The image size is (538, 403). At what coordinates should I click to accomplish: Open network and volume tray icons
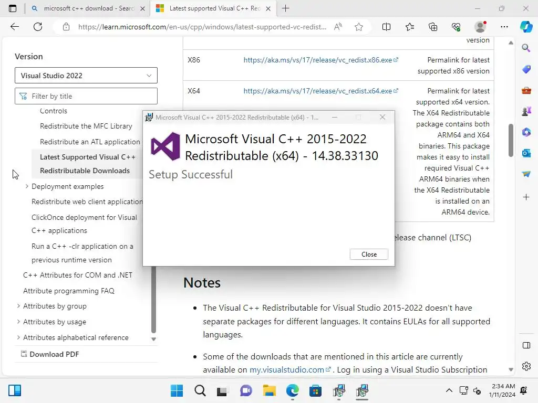point(470,390)
